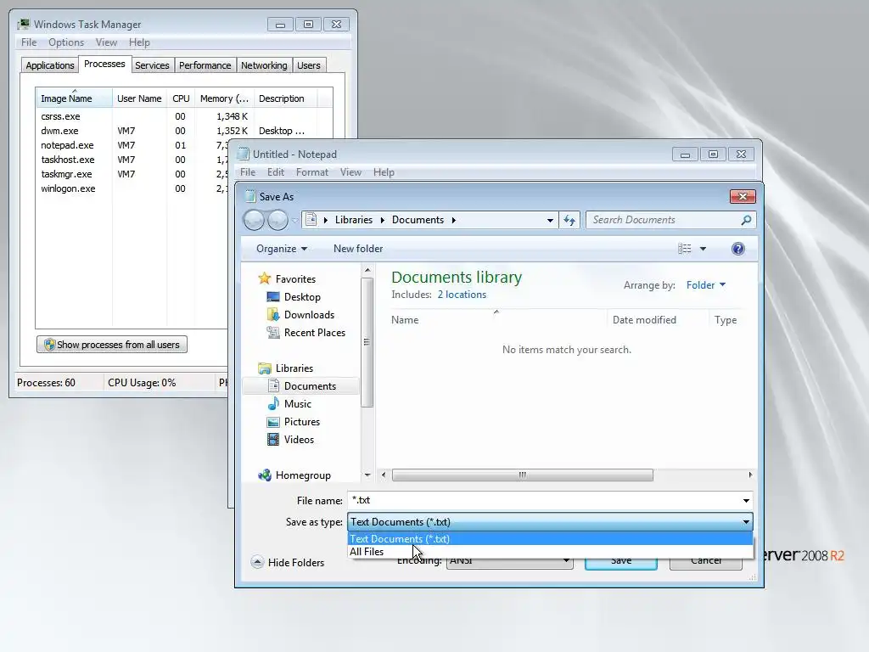
Task: Click Show processes from all users
Action: [x=112, y=345]
